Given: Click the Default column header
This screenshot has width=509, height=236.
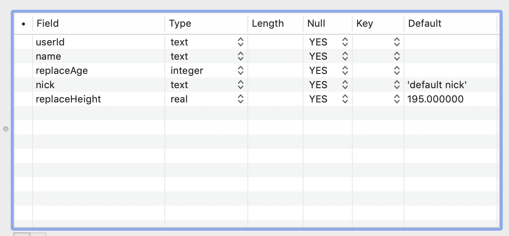Looking at the screenshot, I should [450, 24].
